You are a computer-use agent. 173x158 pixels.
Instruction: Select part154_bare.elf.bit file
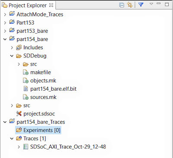click(53, 89)
